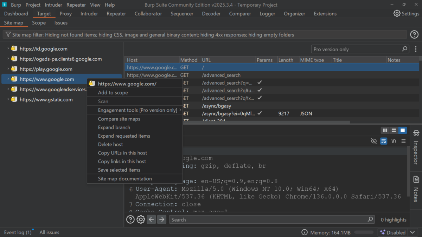The height and width of the screenshot is (237, 422).
Task: Open the message editor hamburger menu
Action: pyautogui.click(x=403, y=141)
